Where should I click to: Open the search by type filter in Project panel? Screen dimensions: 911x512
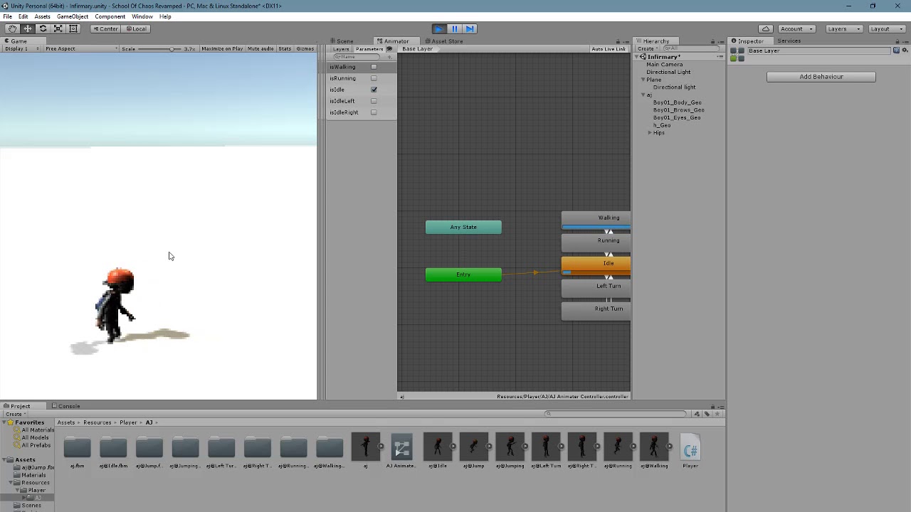click(697, 414)
